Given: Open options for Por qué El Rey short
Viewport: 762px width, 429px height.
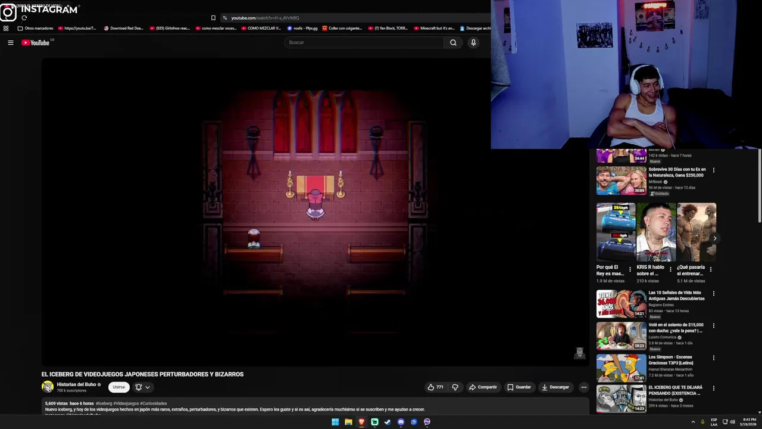Looking at the screenshot, I should point(630,269).
